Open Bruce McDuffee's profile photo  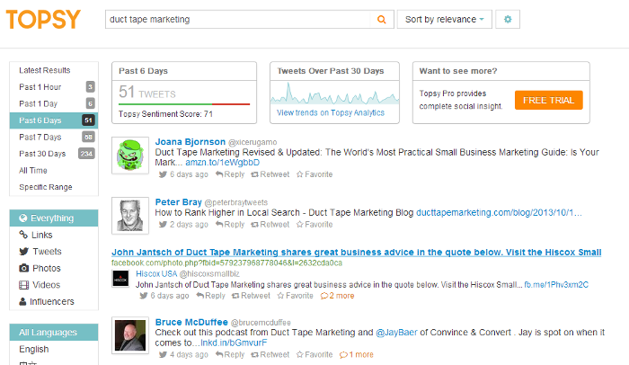click(130, 335)
